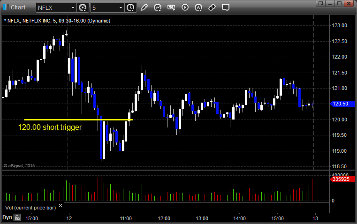
Task: Click the trade arrows icon
Action: (x=212, y=7)
